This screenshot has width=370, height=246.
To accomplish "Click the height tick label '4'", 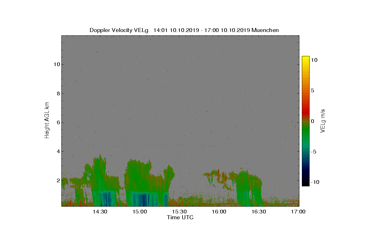I will 58,151.
